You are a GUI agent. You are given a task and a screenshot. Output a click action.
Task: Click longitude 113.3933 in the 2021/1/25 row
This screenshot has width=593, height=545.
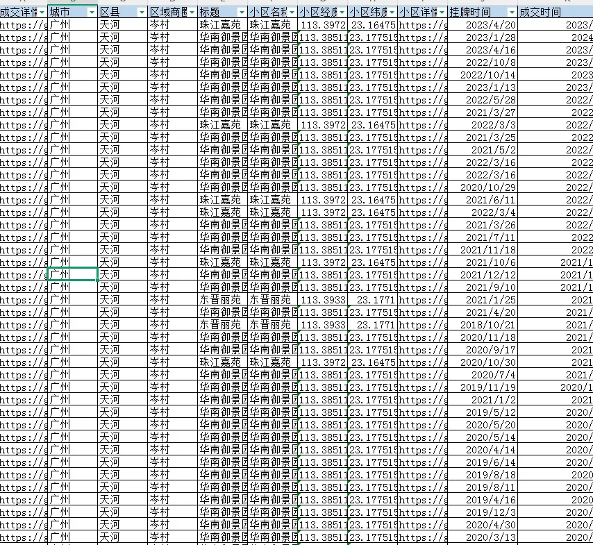(x=323, y=299)
